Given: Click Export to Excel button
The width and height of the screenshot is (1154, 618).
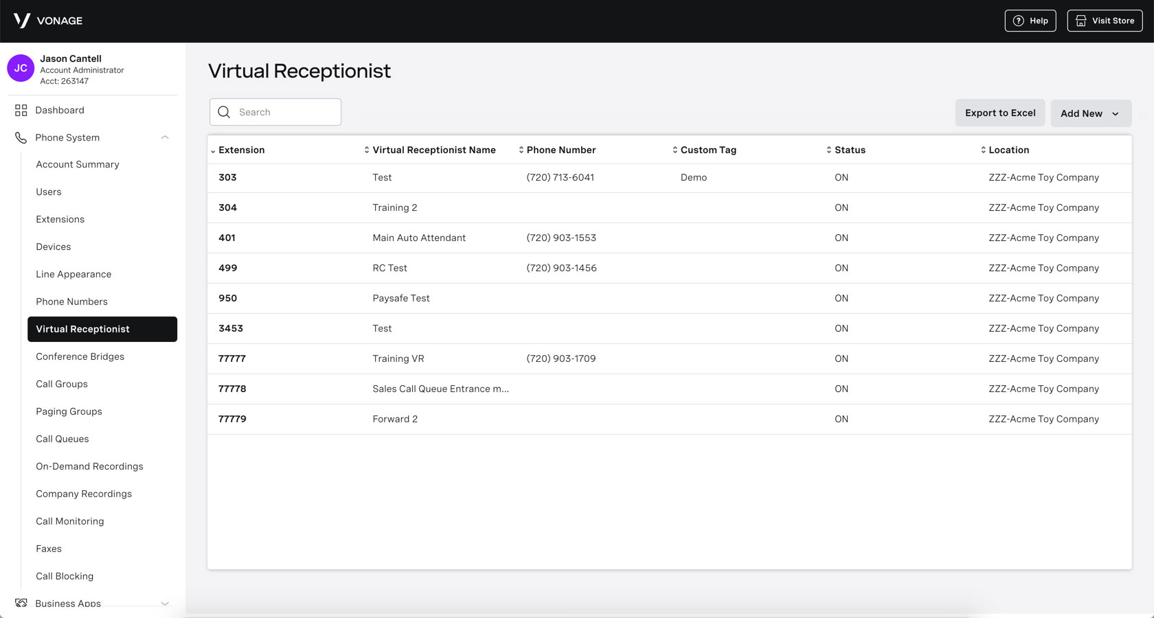Looking at the screenshot, I should [x=1000, y=113].
